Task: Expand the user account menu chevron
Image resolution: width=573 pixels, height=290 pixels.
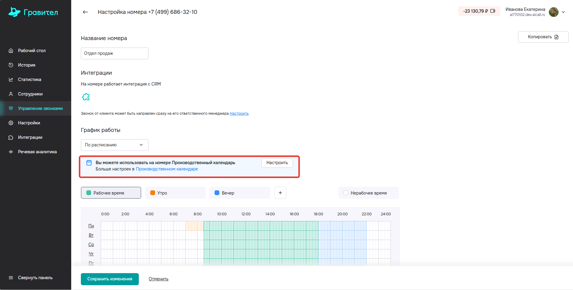Action: pyautogui.click(x=563, y=12)
